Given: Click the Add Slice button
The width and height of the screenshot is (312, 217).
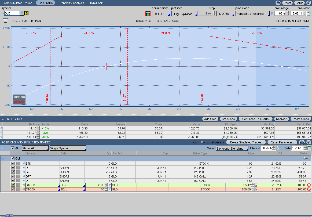Looking at the screenshot, I should coord(210,119).
